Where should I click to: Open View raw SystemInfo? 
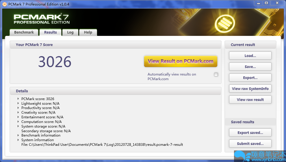tap(250, 89)
